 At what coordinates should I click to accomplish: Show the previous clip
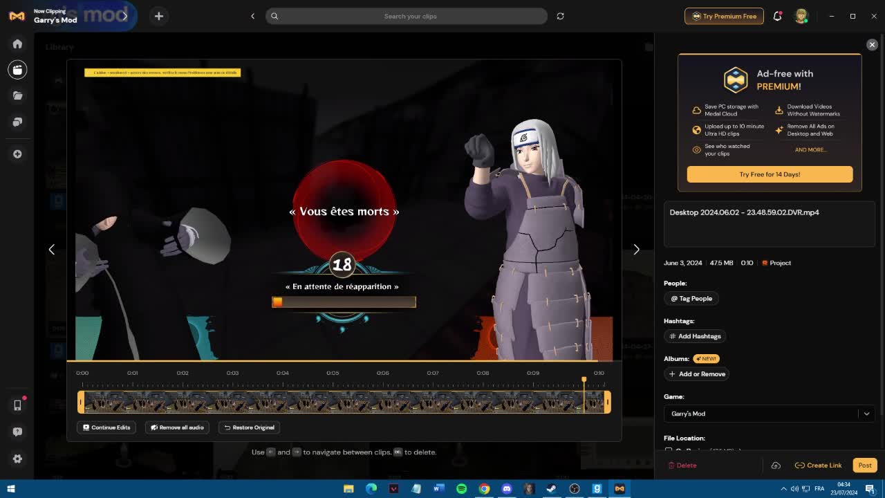pyautogui.click(x=51, y=249)
